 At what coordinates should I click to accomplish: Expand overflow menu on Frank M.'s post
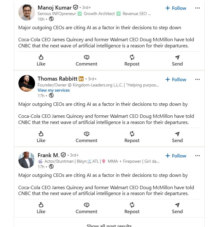pos(197,156)
